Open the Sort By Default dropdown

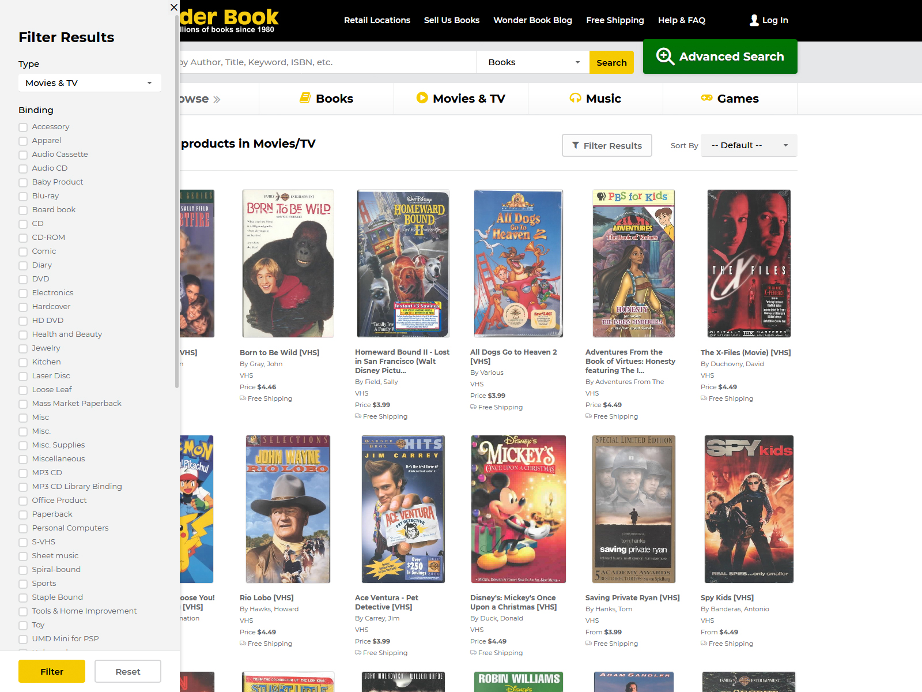749,145
